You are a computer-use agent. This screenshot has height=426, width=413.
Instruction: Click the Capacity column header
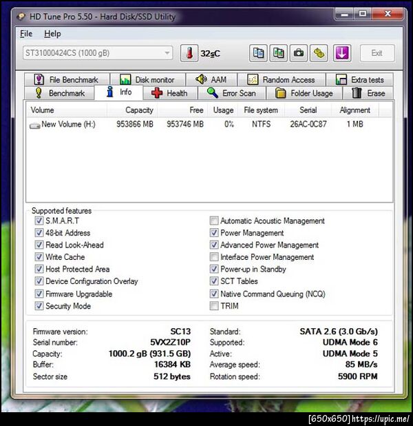click(132, 110)
